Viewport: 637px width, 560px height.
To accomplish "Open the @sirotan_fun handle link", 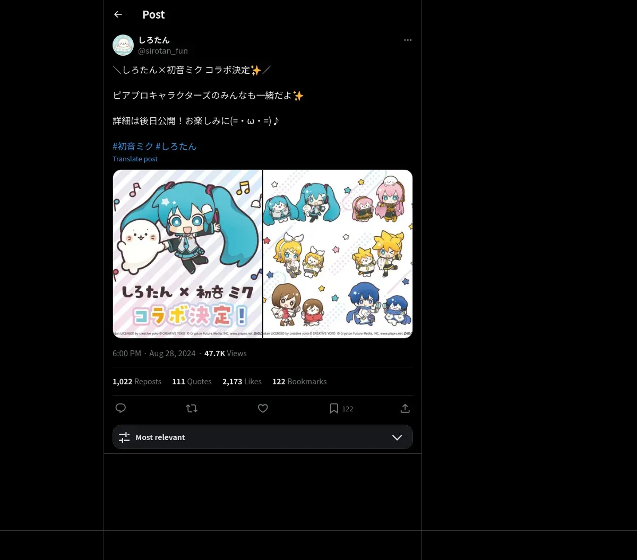I will pos(163,51).
